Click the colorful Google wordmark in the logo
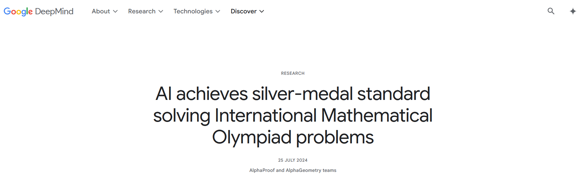 pyautogui.click(x=18, y=12)
